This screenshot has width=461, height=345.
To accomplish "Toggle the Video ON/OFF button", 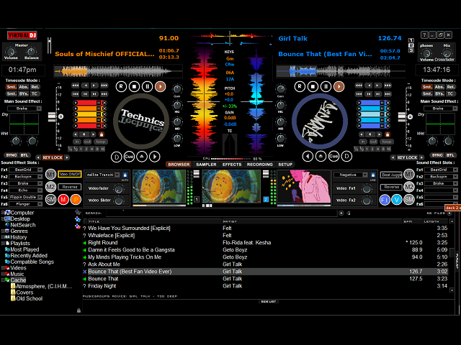I will [x=70, y=174].
